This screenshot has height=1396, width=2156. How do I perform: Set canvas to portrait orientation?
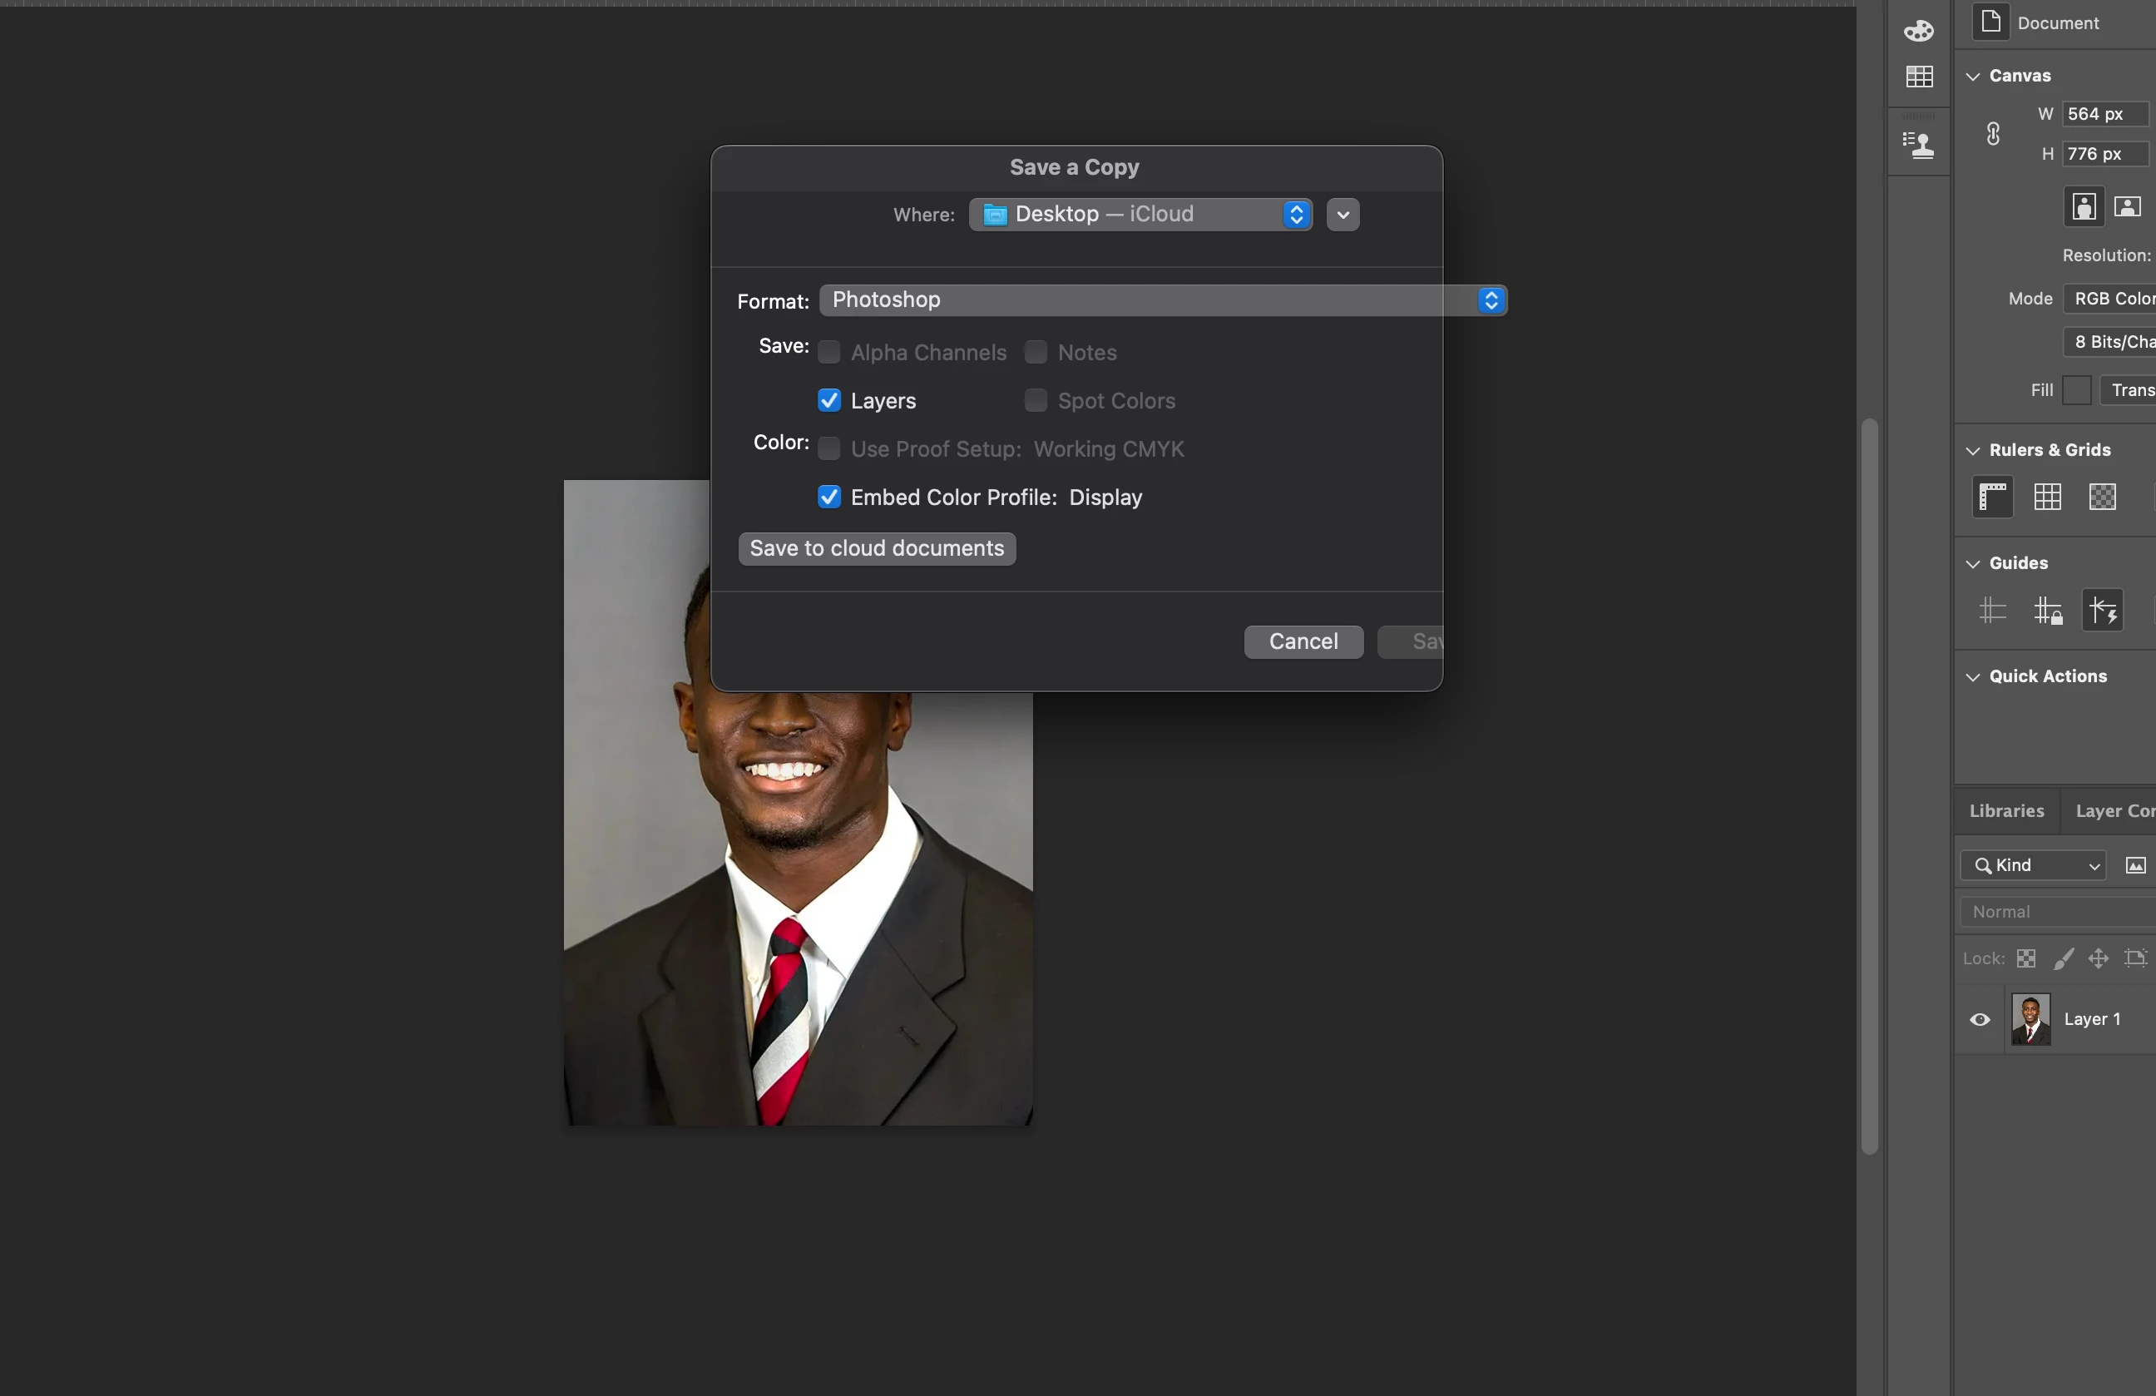(x=2084, y=206)
